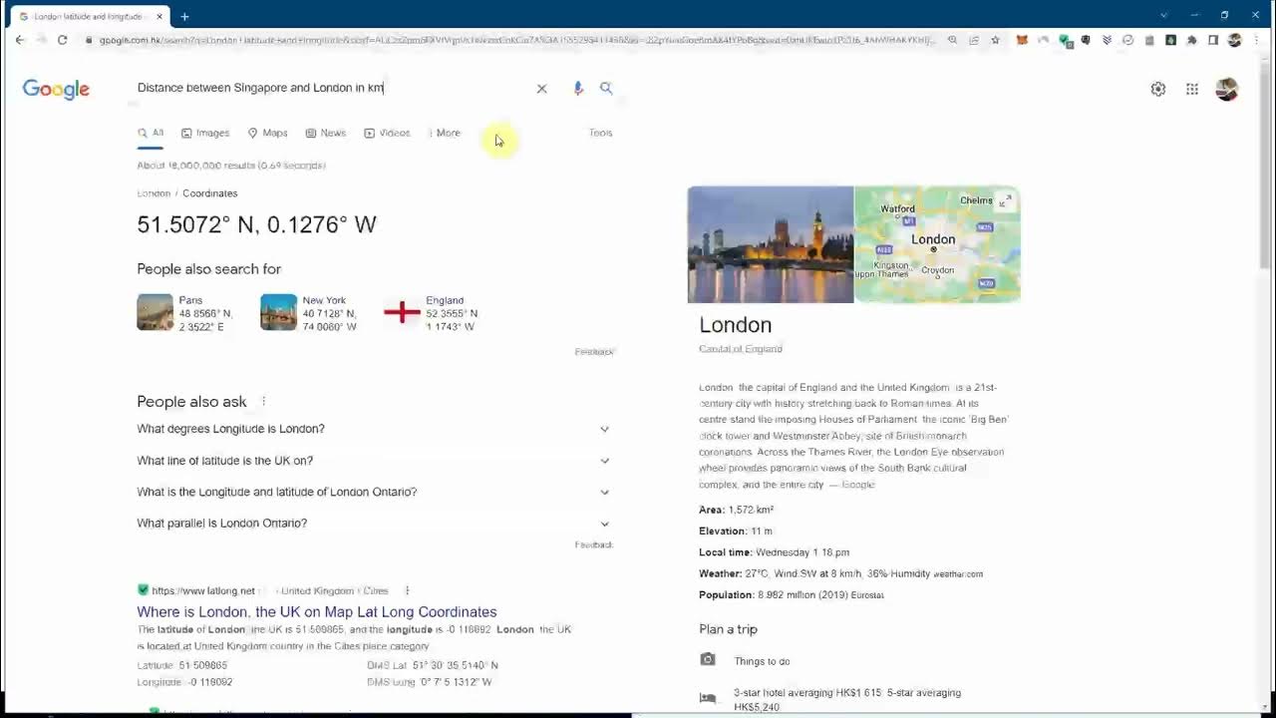The width and height of the screenshot is (1276, 718).
Task: Open the Chrome three-dot menu
Action: [1256, 40]
